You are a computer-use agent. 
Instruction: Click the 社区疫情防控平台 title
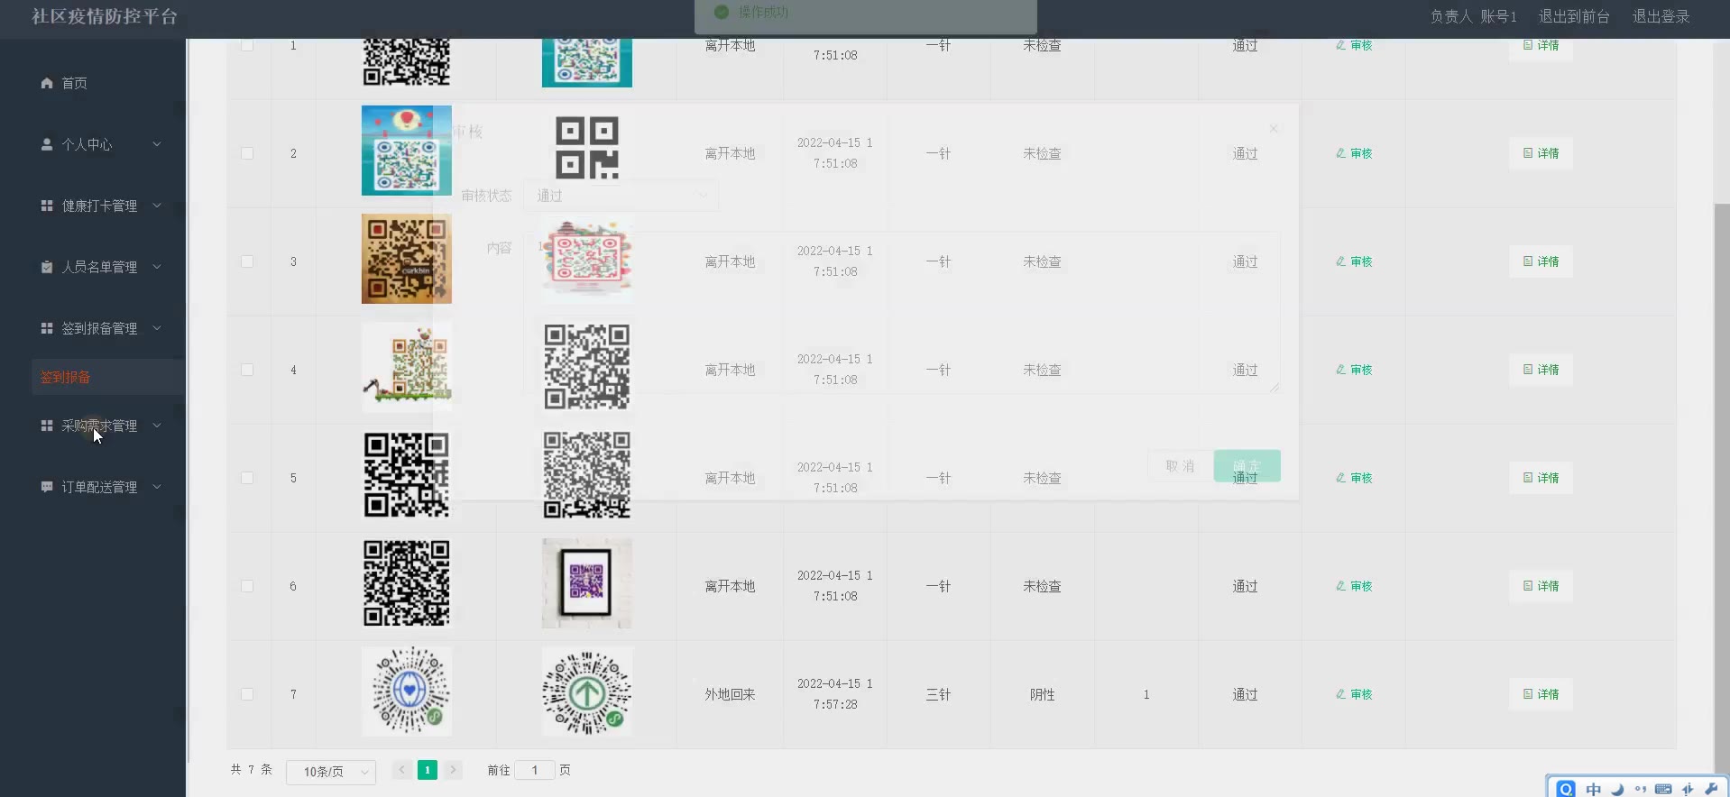tap(105, 16)
